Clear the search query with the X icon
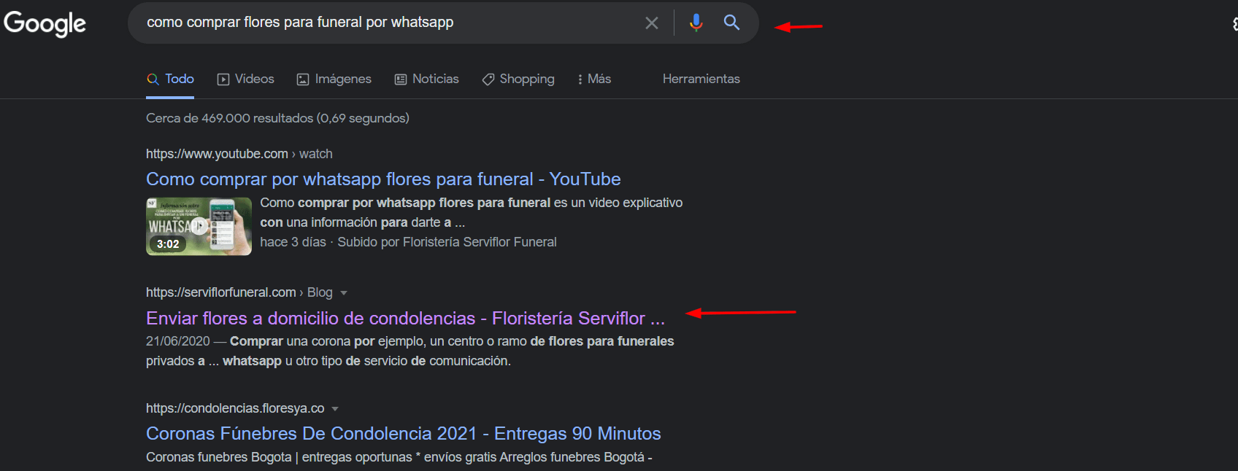This screenshot has width=1238, height=471. (652, 23)
